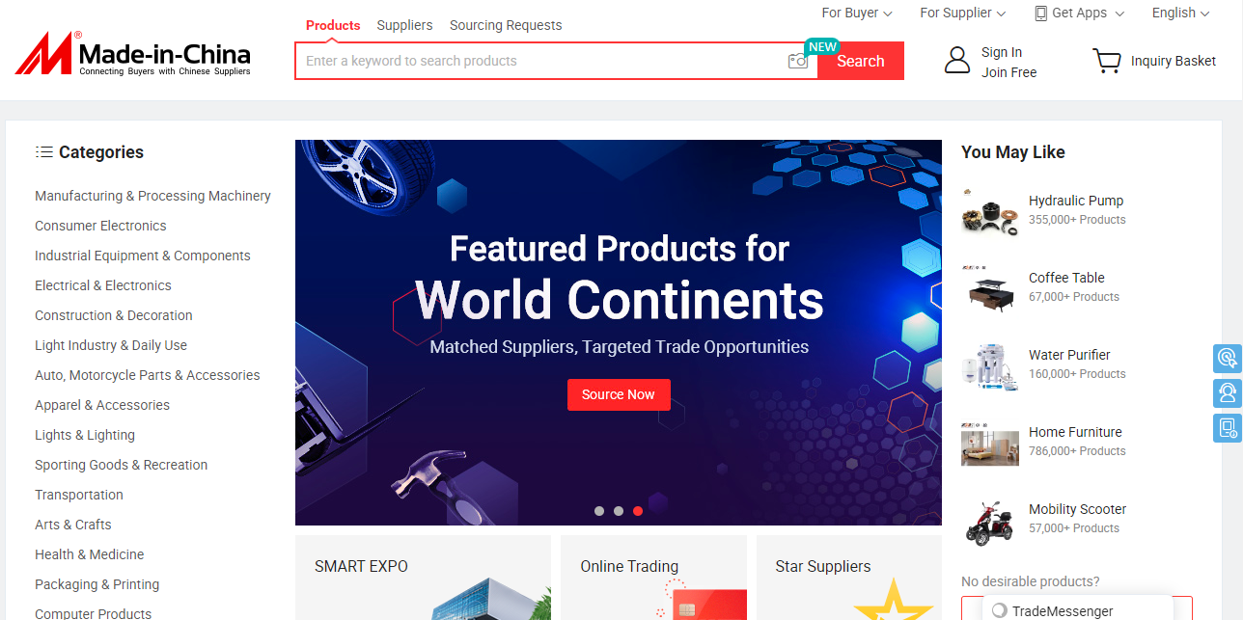Click the bottom floating sidebar icon
Image resolution: width=1243 pixels, height=620 pixels.
click(x=1227, y=427)
